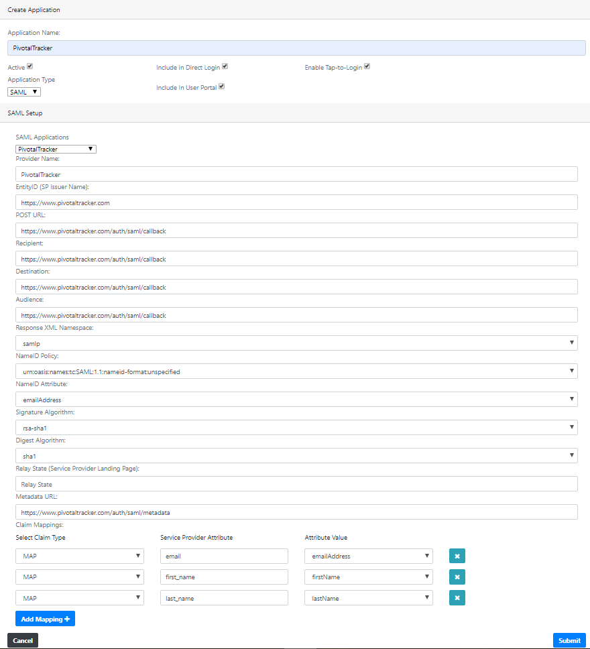
Task: Click the Relay State input field
Action: (296, 484)
